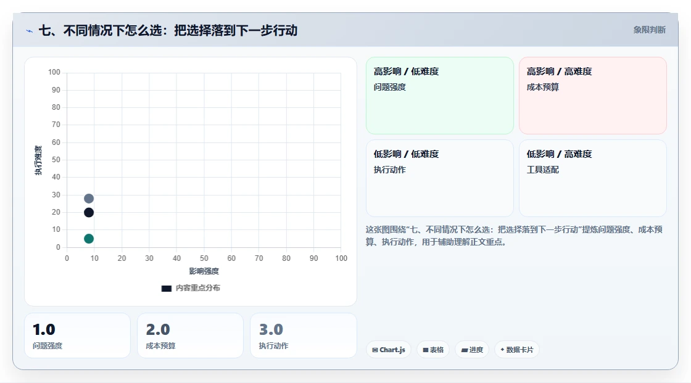This screenshot has height=383, width=691.
Task: Click the 数据卡片 tag chip
Action: tap(516, 350)
